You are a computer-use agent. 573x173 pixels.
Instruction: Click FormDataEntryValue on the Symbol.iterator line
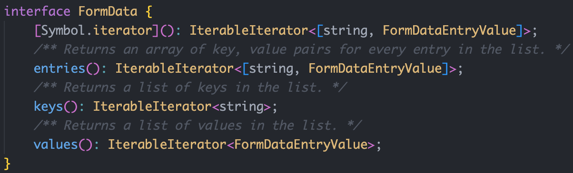tap(450, 31)
